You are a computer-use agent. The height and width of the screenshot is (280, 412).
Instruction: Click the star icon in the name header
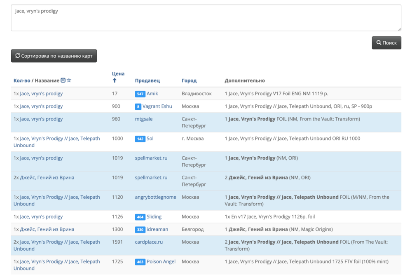[x=69, y=80]
